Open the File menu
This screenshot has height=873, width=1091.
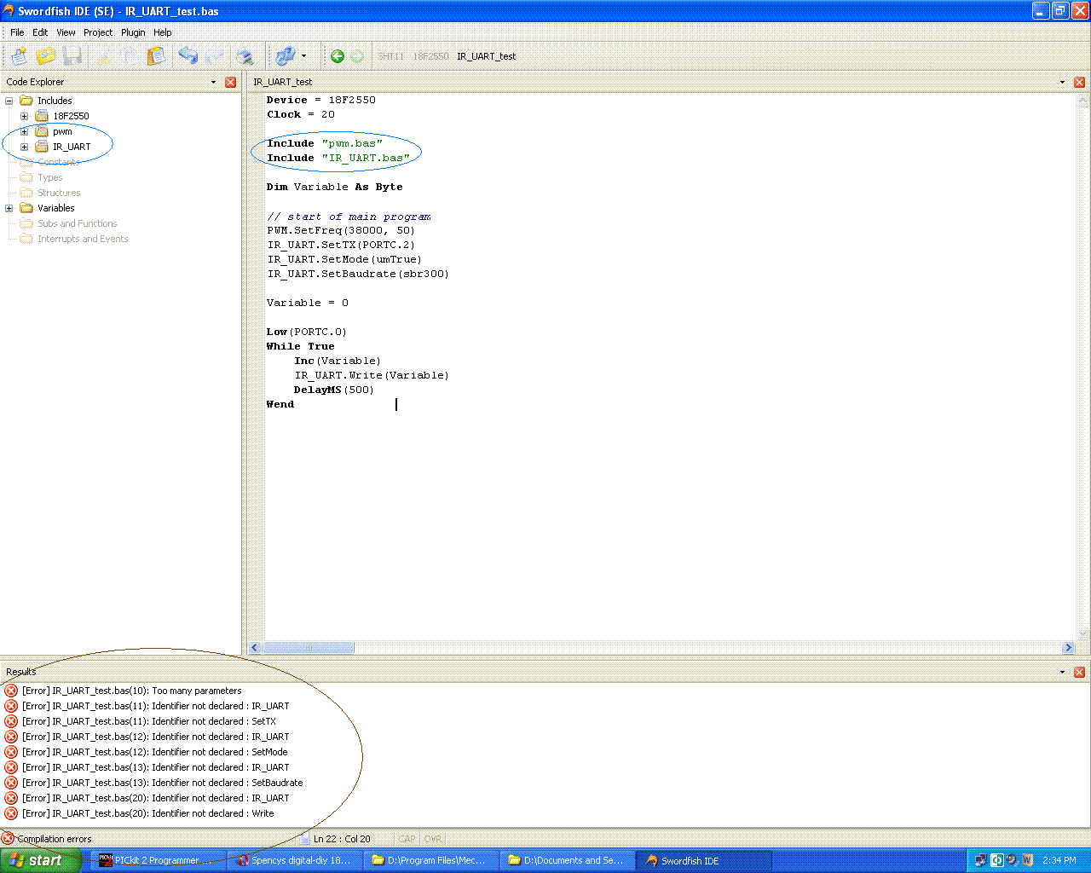pos(17,32)
